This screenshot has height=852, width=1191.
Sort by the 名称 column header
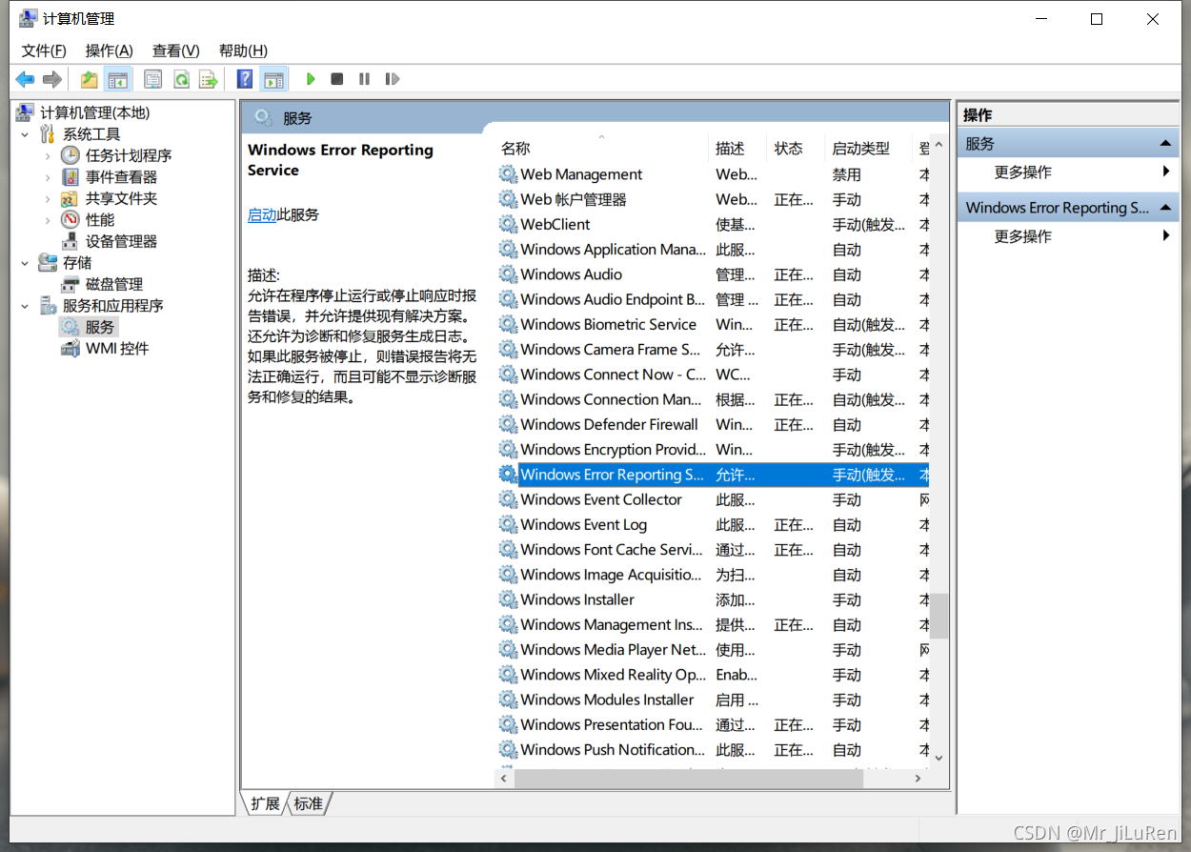pos(515,149)
